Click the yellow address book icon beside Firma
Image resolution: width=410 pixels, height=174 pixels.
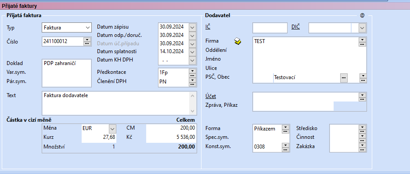(237, 41)
